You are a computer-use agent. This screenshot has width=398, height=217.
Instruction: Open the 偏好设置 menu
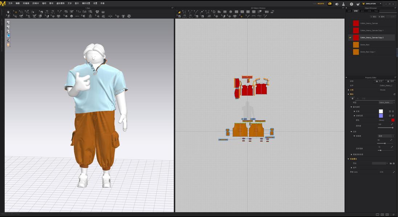86,3
